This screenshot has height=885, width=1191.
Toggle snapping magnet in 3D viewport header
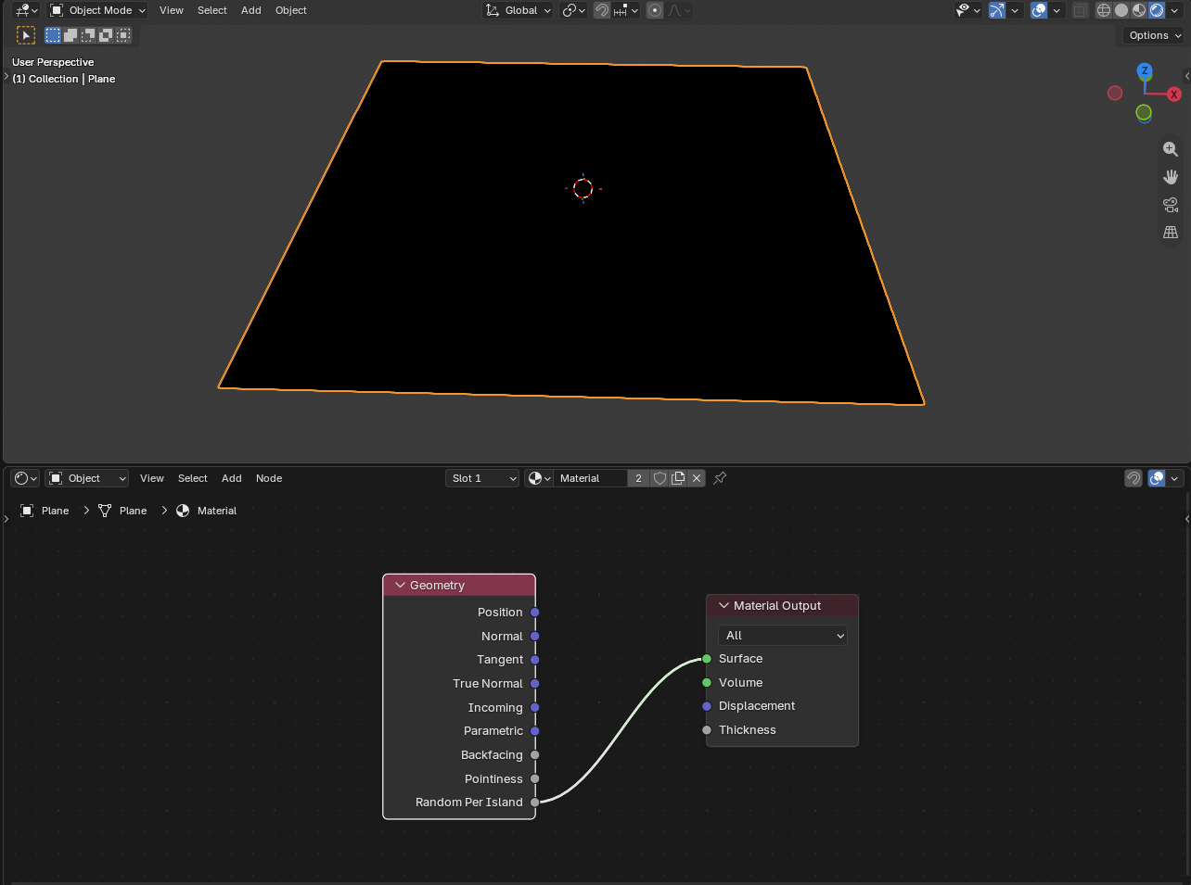click(602, 10)
